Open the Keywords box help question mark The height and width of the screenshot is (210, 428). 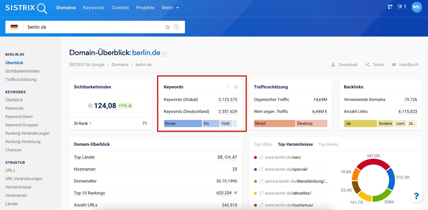pos(228,87)
